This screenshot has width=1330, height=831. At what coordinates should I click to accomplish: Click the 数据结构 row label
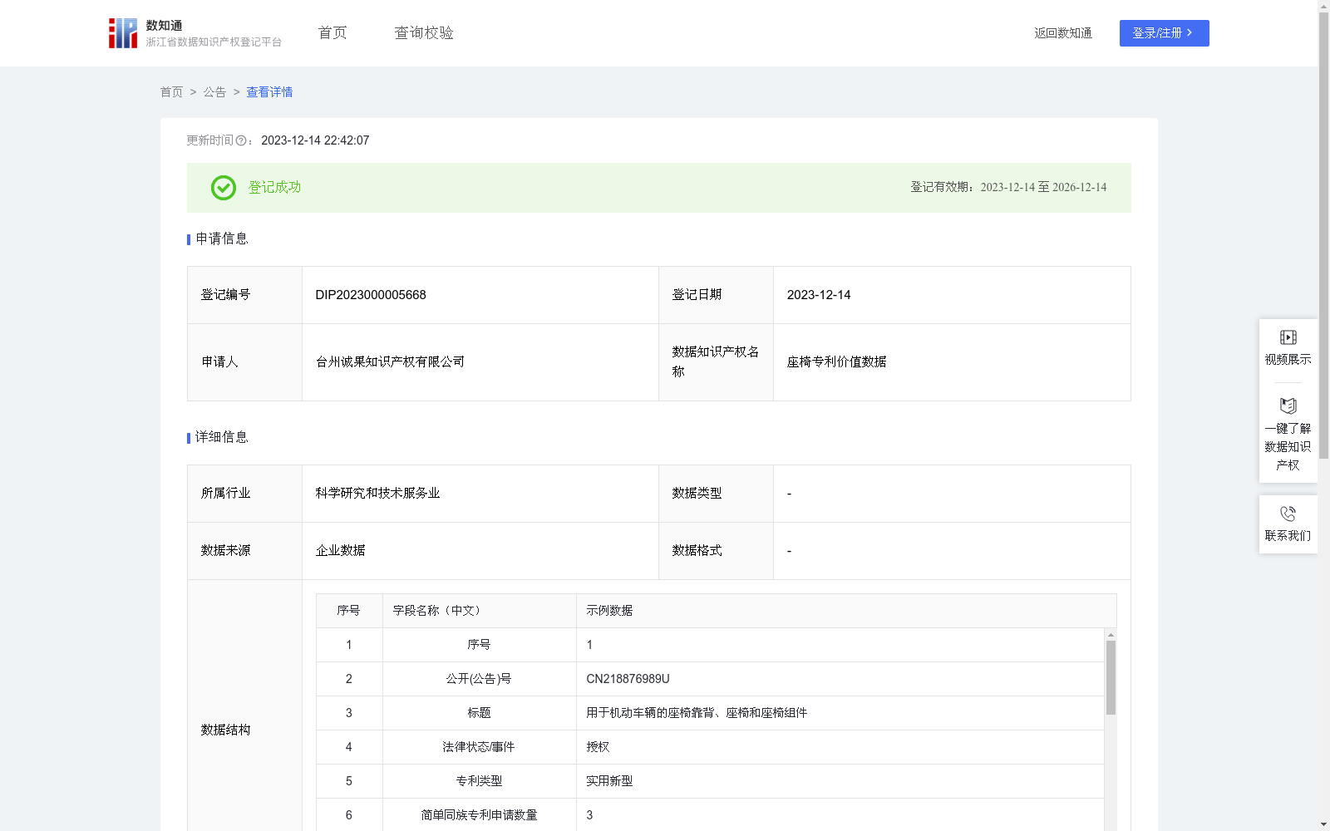(225, 730)
